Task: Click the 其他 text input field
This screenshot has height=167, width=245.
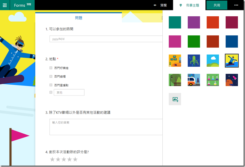Action: click(69, 92)
